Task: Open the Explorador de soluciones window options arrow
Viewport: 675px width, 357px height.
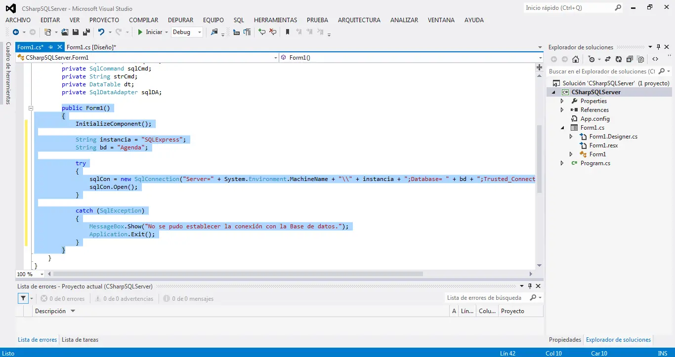Action: coord(650,47)
